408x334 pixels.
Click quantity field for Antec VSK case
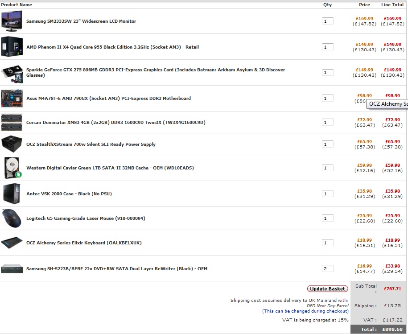(328, 194)
